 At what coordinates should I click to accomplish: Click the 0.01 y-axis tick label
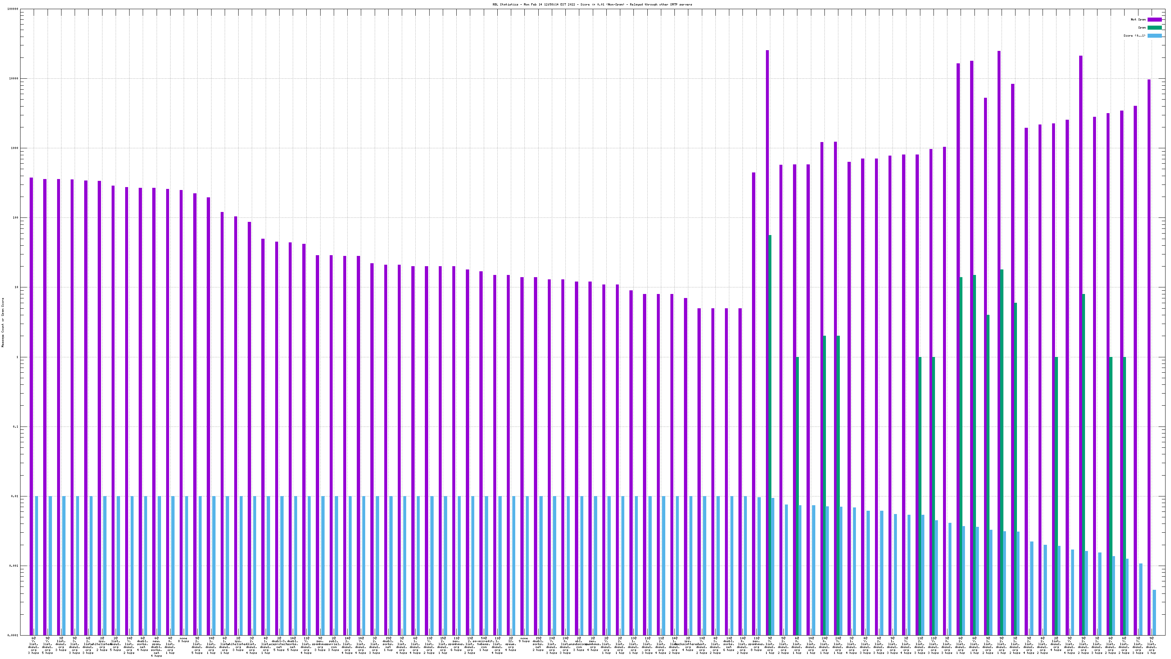click(x=15, y=496)
